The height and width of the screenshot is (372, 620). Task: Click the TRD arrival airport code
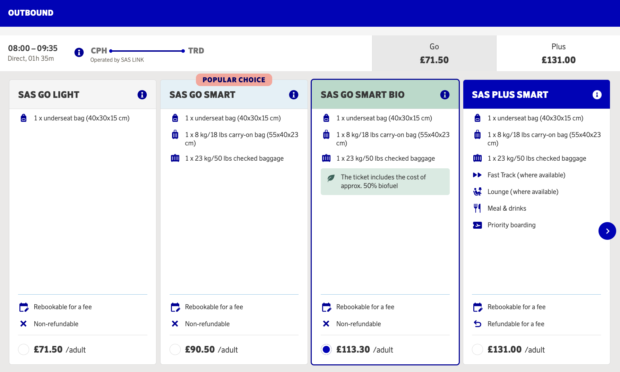tap(196, 51)
